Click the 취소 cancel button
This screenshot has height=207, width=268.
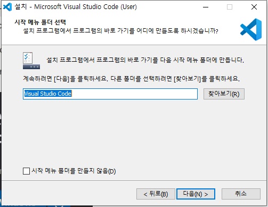pos(241,194)
